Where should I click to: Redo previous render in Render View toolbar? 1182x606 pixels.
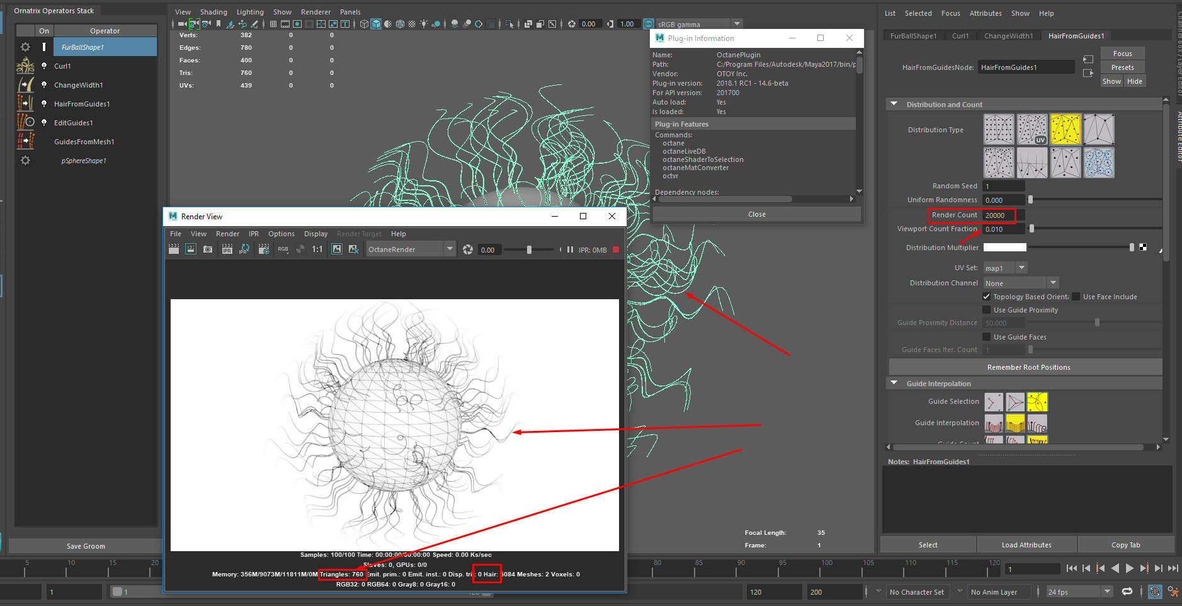click(174, 249)
